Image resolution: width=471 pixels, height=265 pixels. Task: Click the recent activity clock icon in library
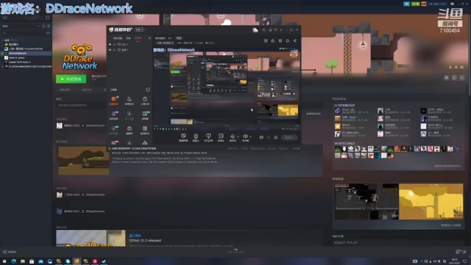click(x=44, y=26)
